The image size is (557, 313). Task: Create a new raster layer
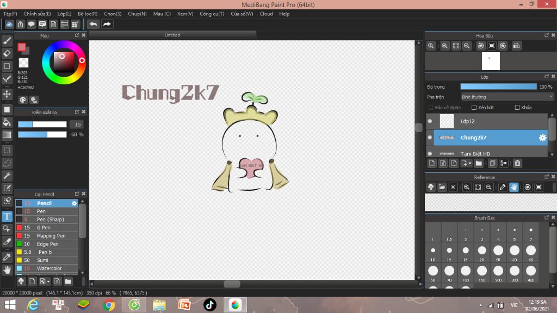tap(431, 163)
